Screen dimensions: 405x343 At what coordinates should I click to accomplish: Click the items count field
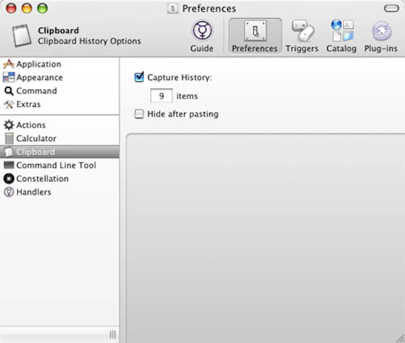pos(161,95)
